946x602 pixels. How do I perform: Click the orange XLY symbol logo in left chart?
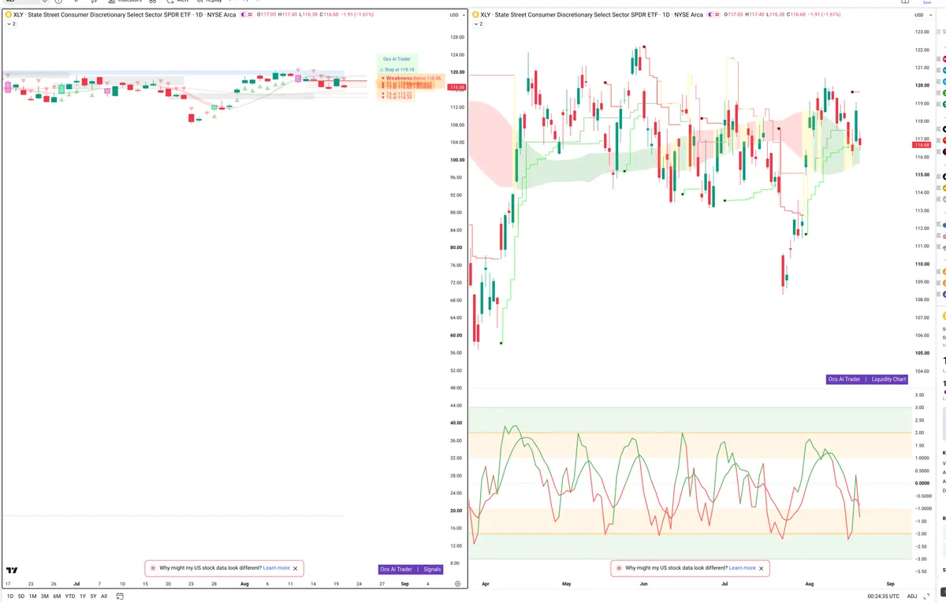click(x=8, y=15)
